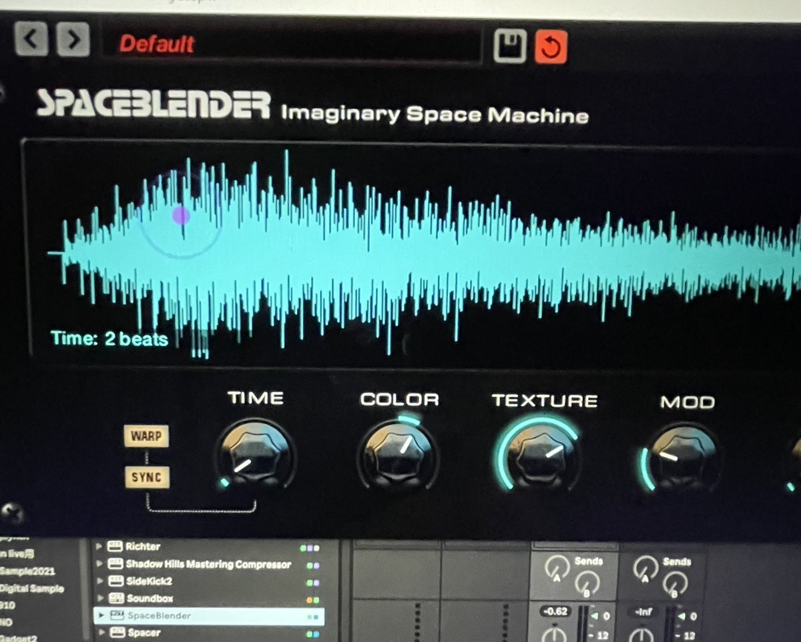Select SideKick2 in the plugin browser
The image size is (801, 642).
(151, 582)
